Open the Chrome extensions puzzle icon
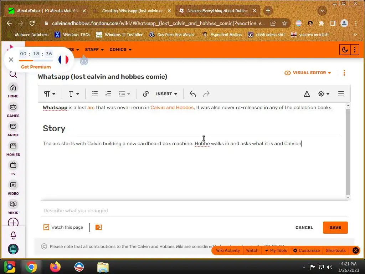365x274 pixels. pyautogui.click(x=322, y=23)
